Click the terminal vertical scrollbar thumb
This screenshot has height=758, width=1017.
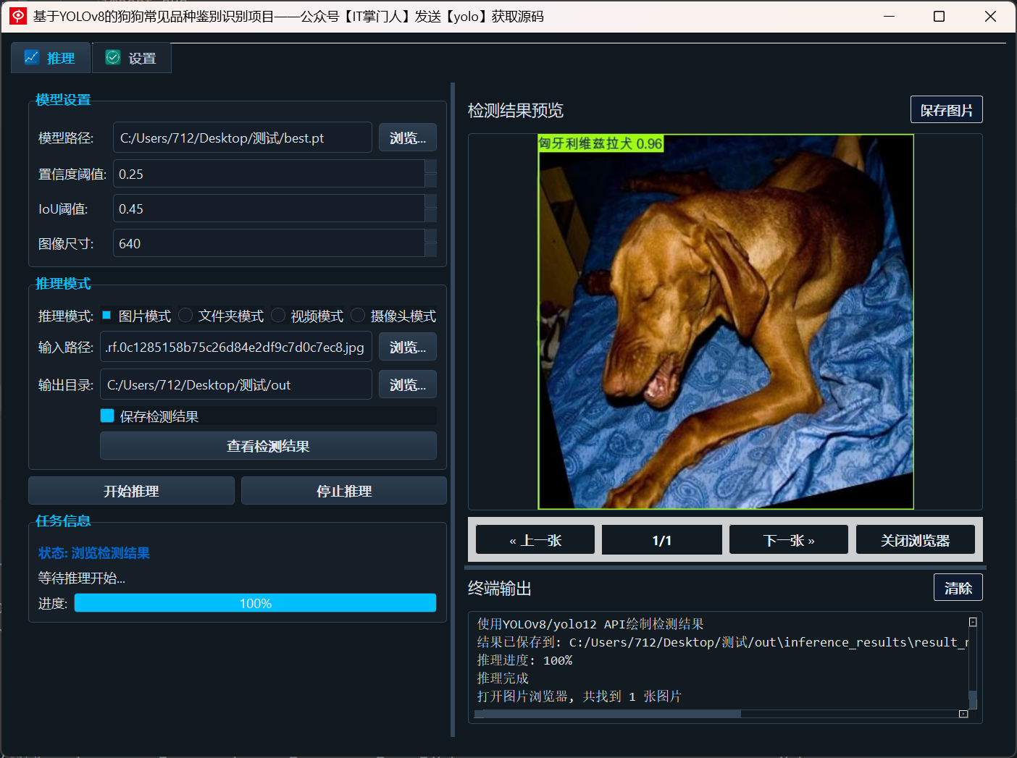(x=973, y=699)
